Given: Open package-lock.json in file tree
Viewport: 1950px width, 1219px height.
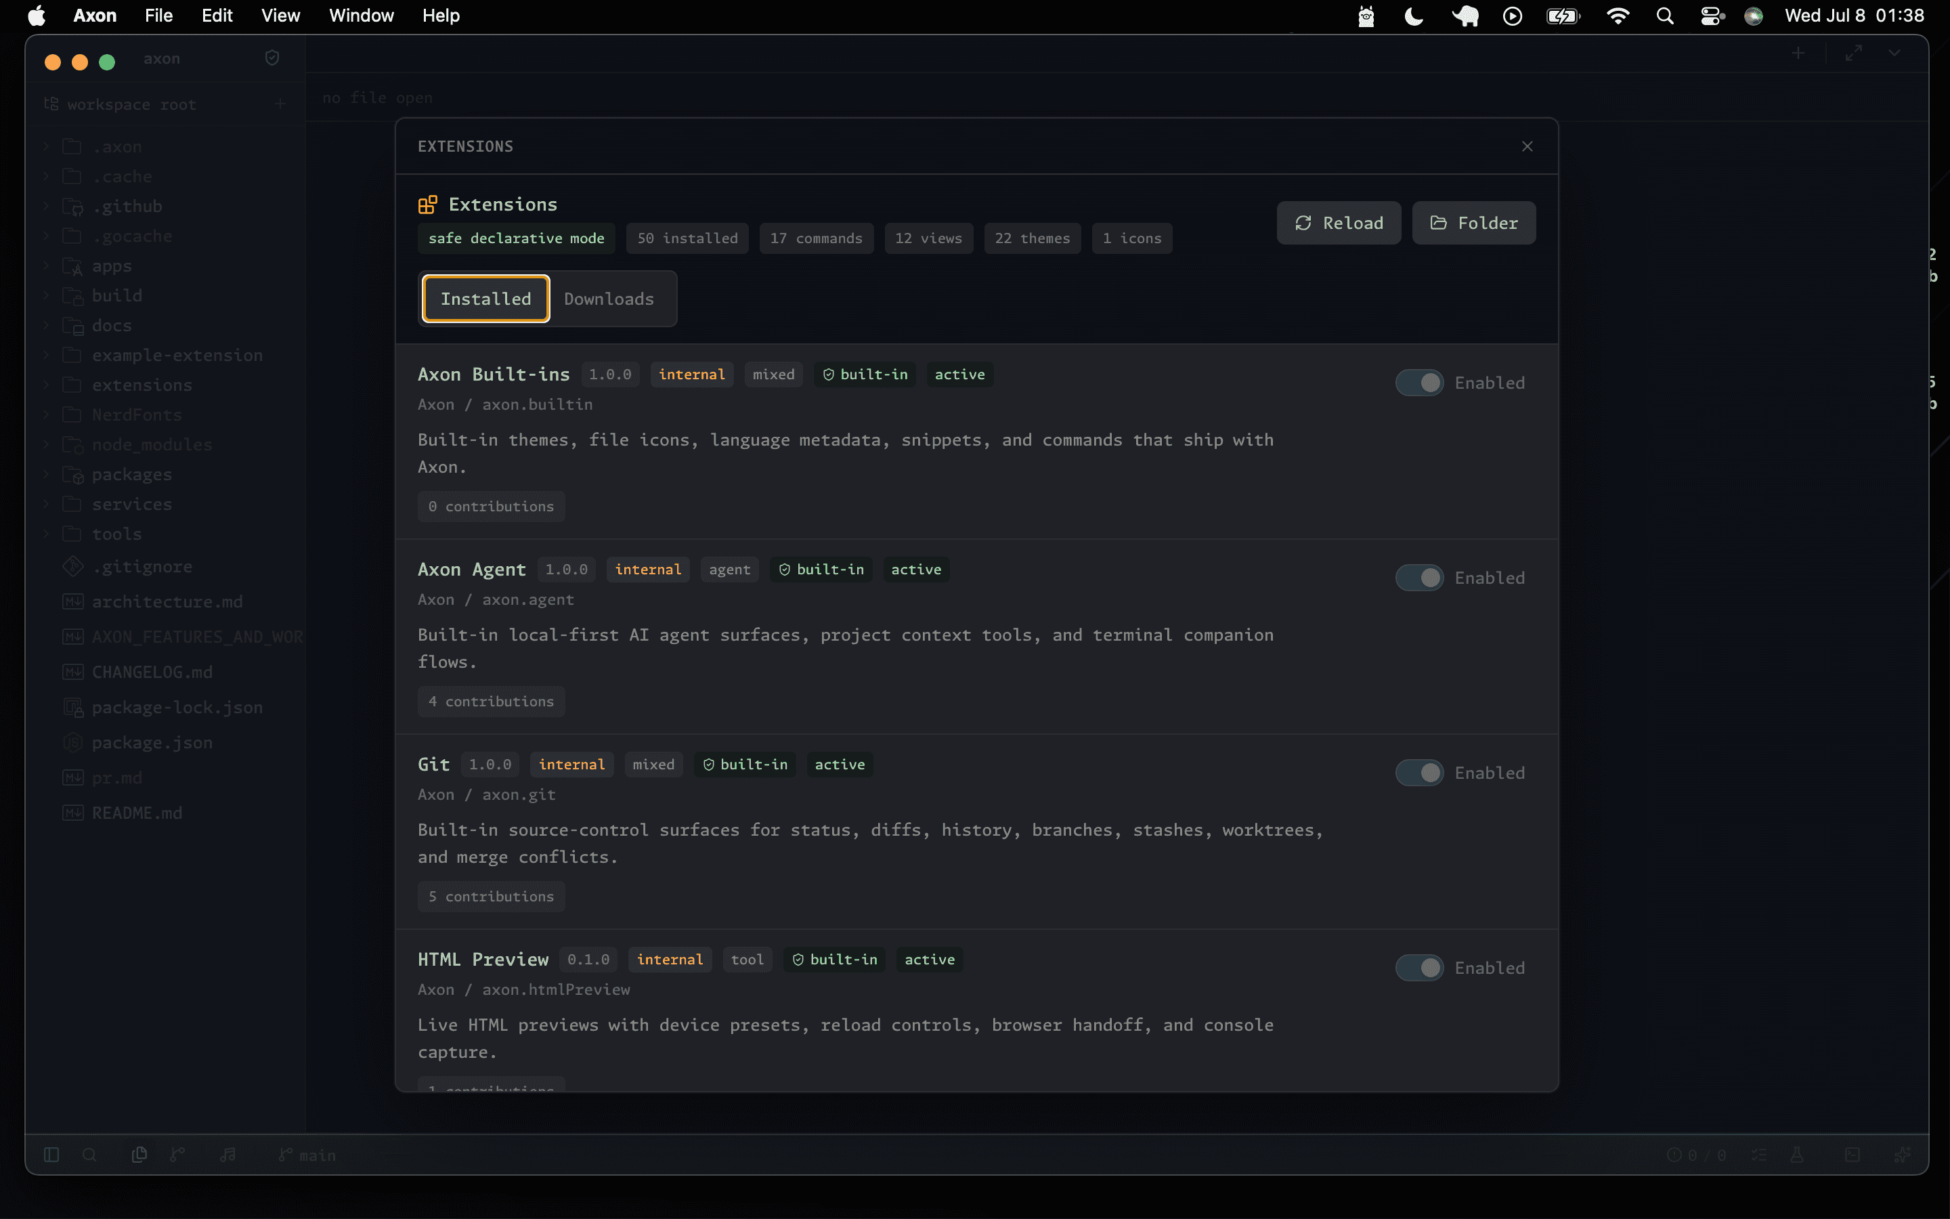Looking at the screenshot, I should [165, 708].
